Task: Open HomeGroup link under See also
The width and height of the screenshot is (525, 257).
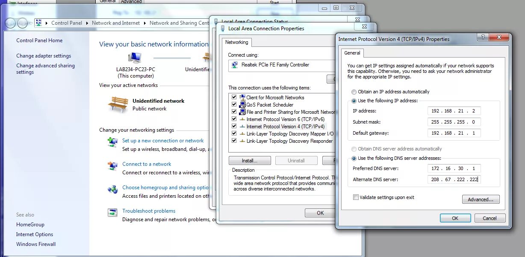Action: coord(30,225)
